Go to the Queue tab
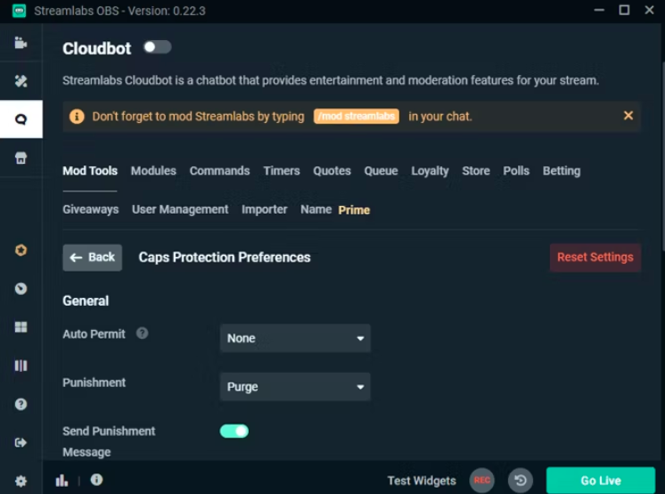The width and height of the screenshot is (665, 494). [x=381, y=170]
